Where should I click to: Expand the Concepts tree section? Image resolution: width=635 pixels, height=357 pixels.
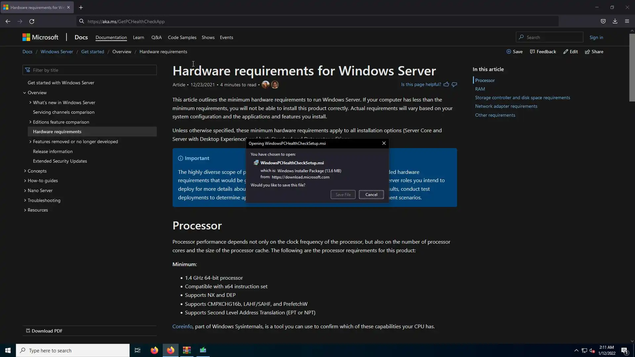coord(25,171)
